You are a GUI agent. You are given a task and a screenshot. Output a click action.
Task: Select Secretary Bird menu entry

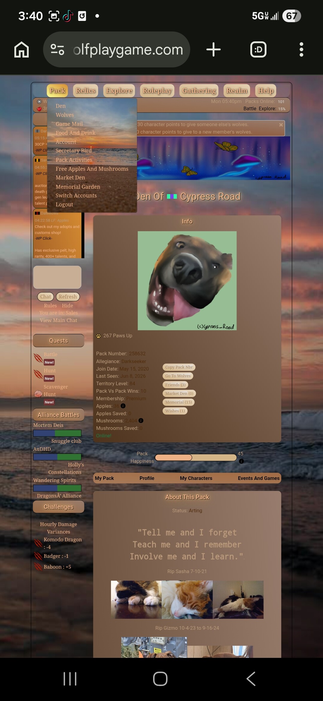[x=74, y=151]
